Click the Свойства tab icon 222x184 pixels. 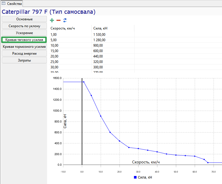[3, 3]
